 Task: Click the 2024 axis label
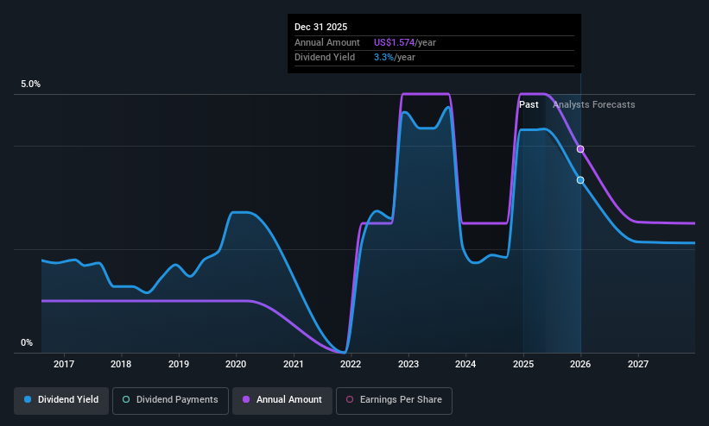[x=465, y=364]
